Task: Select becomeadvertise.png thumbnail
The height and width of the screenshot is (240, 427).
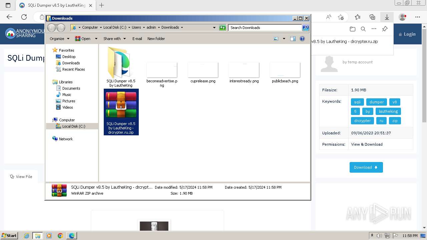Action: pos(162,70)
